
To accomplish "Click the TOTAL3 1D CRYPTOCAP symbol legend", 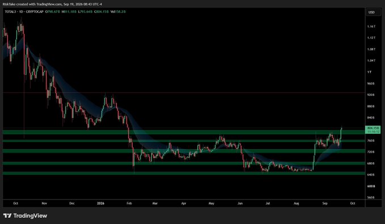I will (x=24, y=11).
